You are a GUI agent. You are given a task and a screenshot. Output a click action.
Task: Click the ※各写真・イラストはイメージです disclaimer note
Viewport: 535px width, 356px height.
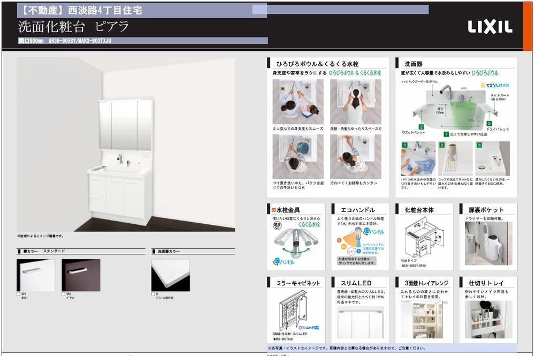click(x=347, y=348)
